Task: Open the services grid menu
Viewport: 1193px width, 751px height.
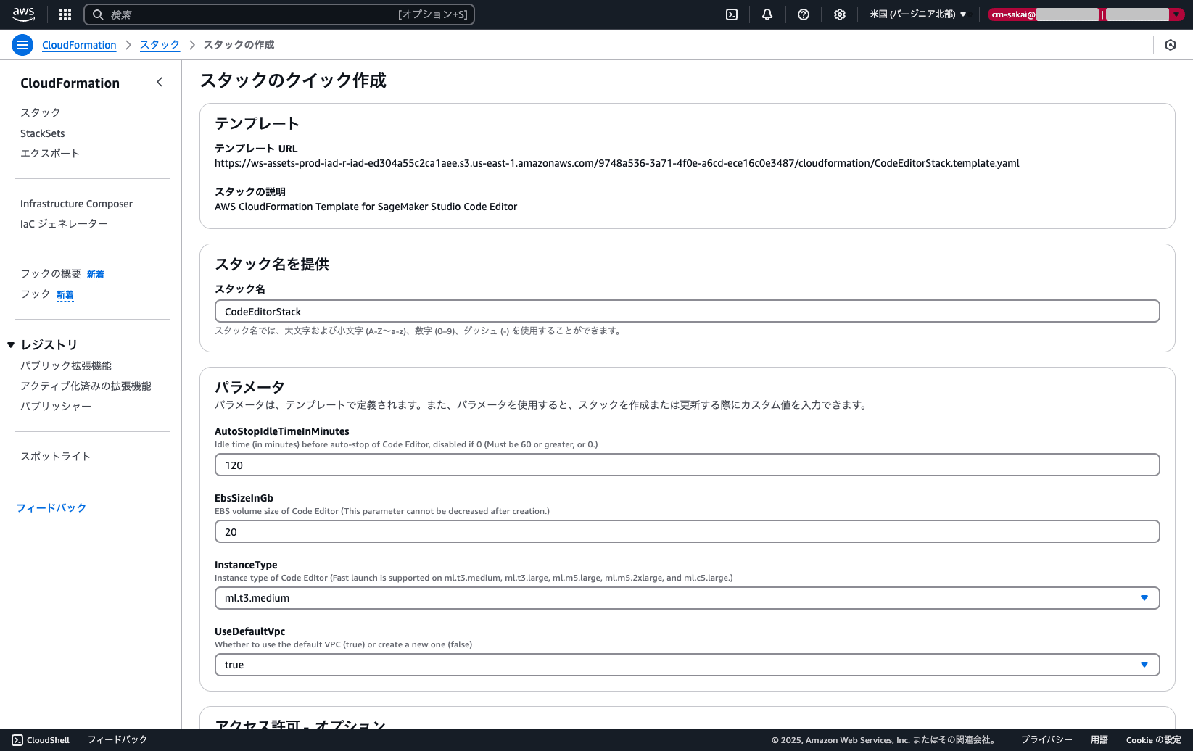Action: [65, 14]
